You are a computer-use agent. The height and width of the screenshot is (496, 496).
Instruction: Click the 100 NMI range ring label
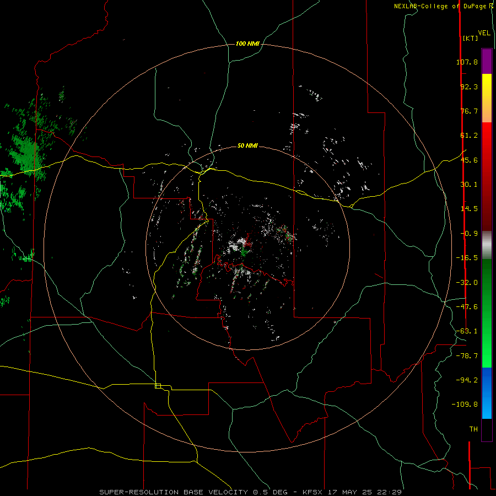(247, 44)
